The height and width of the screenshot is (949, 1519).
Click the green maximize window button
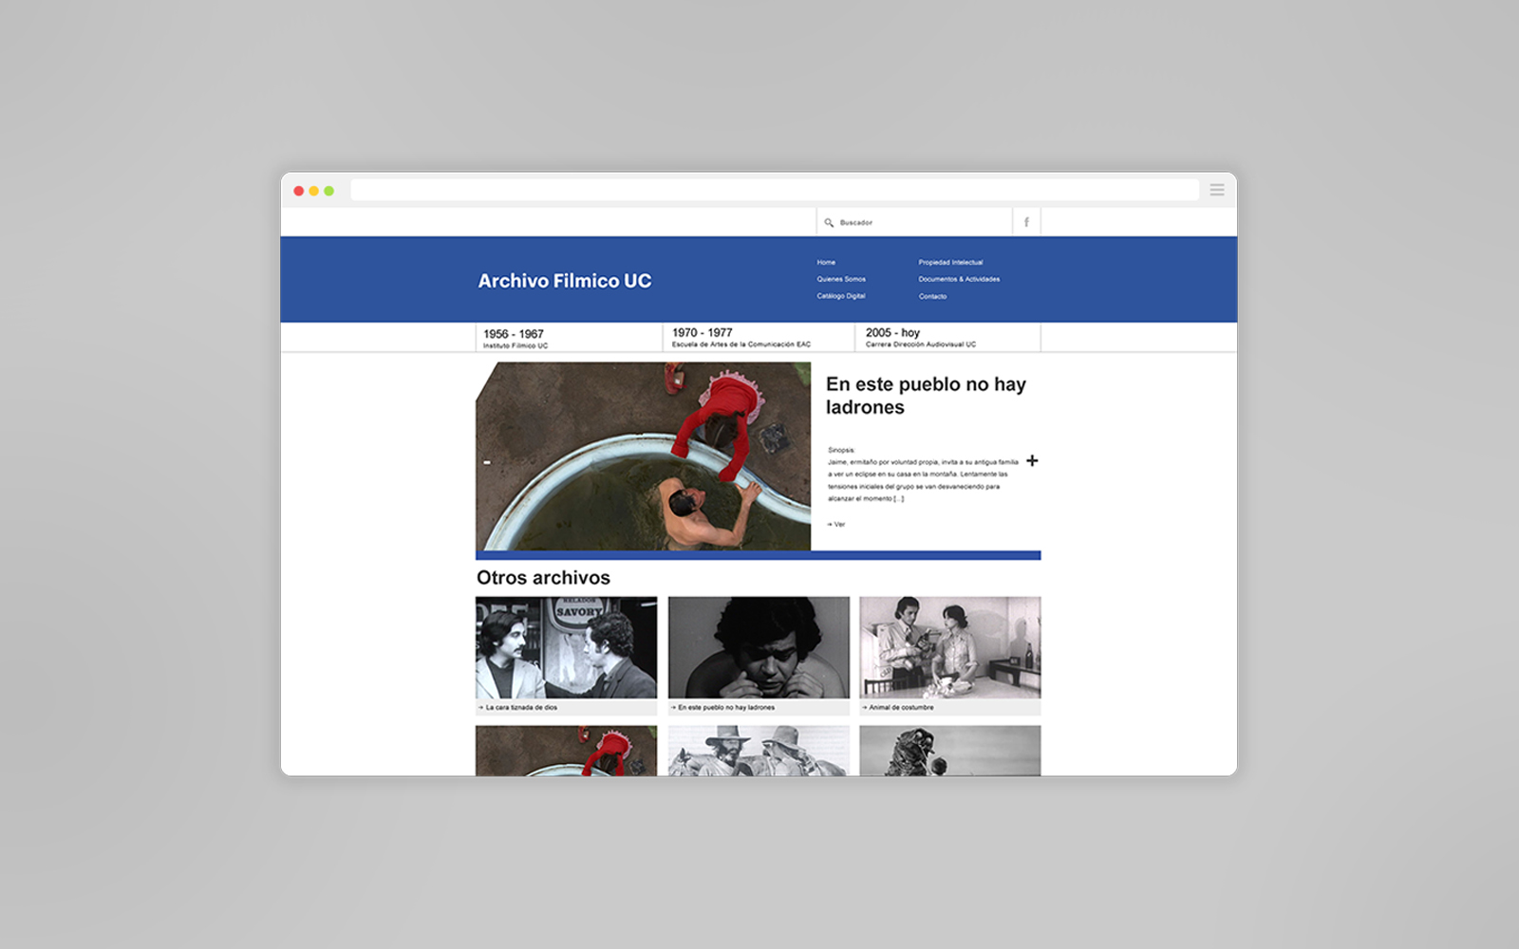click(x=329, y=191)
